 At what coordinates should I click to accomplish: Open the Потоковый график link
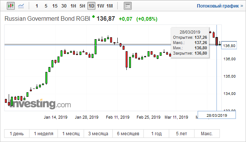(220, 6)
